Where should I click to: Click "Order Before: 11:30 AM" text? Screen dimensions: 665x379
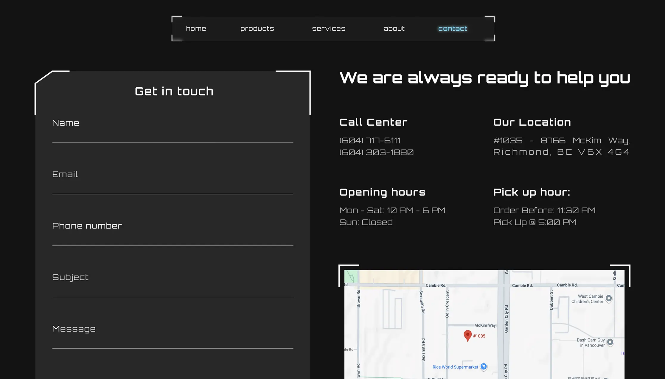pyautogui.click(x=544, y=210)
